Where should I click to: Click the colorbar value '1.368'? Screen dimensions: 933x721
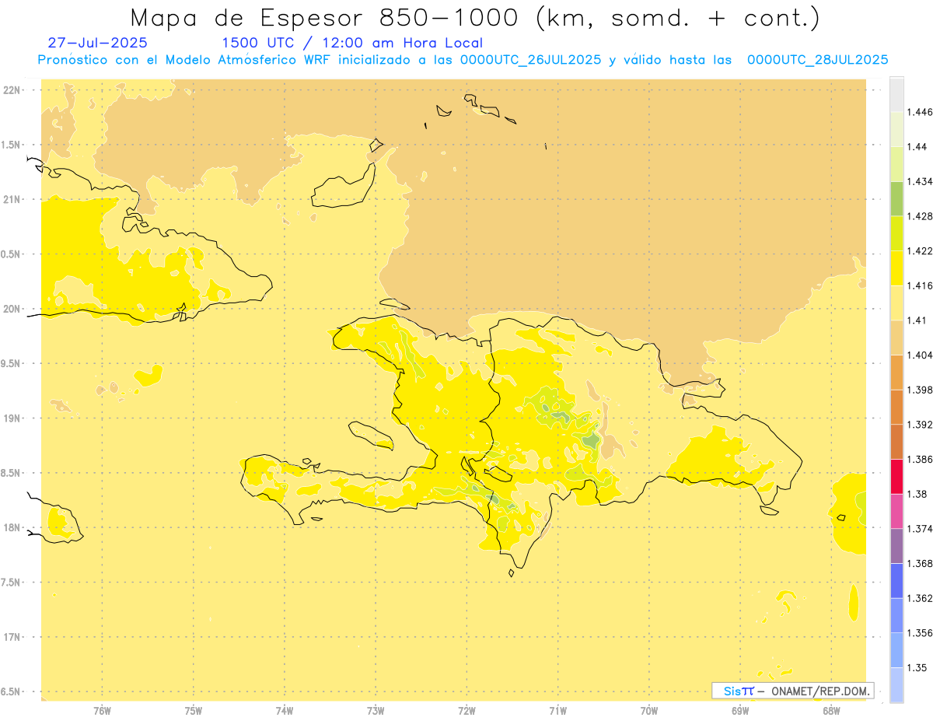921,563
